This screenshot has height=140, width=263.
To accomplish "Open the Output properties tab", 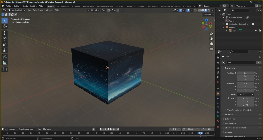I will tap(218, 68).
